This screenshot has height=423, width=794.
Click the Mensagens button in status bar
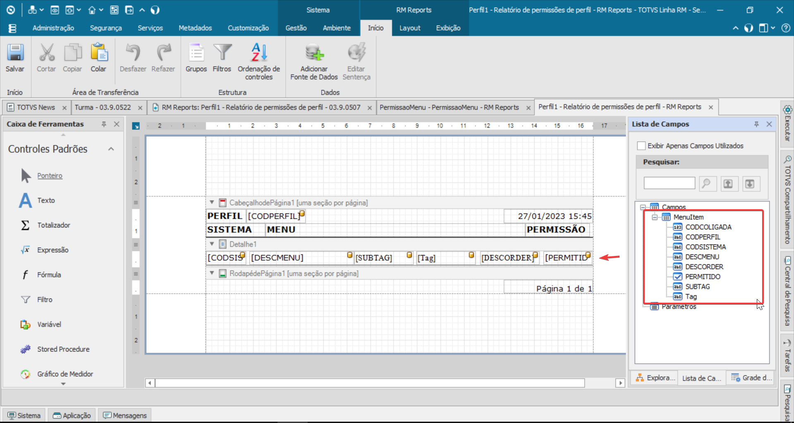(x=125, y=415)
